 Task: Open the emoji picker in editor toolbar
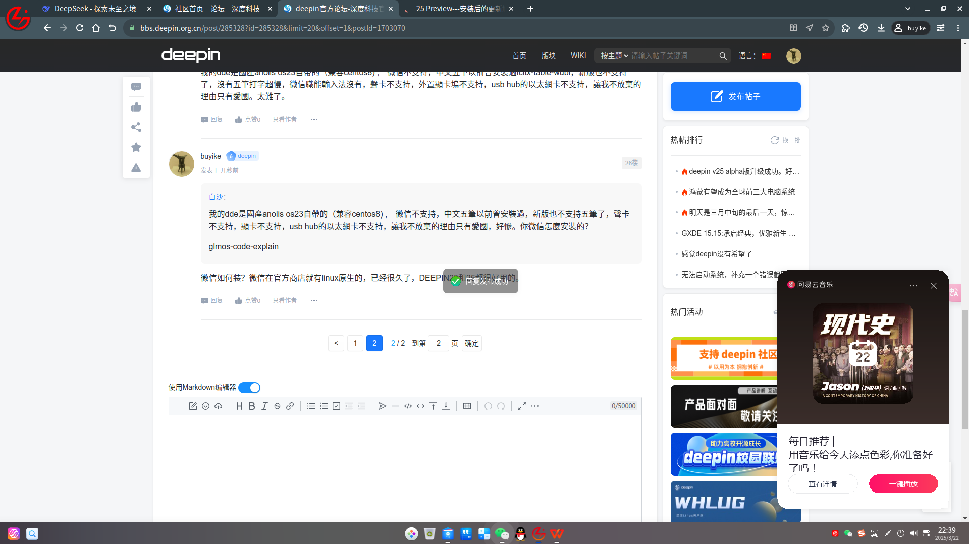tap(205, 406)
